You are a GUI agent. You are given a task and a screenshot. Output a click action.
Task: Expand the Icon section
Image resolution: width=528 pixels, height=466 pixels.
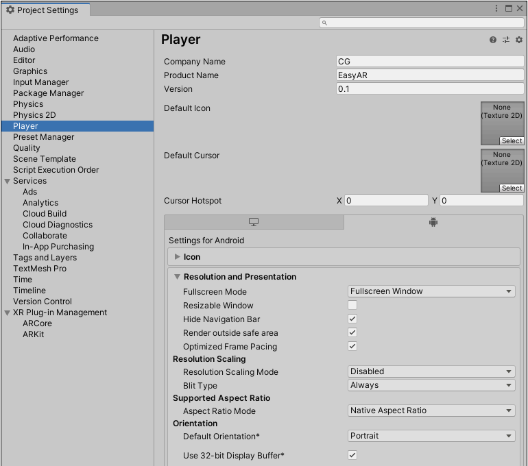tap(178, 257)
